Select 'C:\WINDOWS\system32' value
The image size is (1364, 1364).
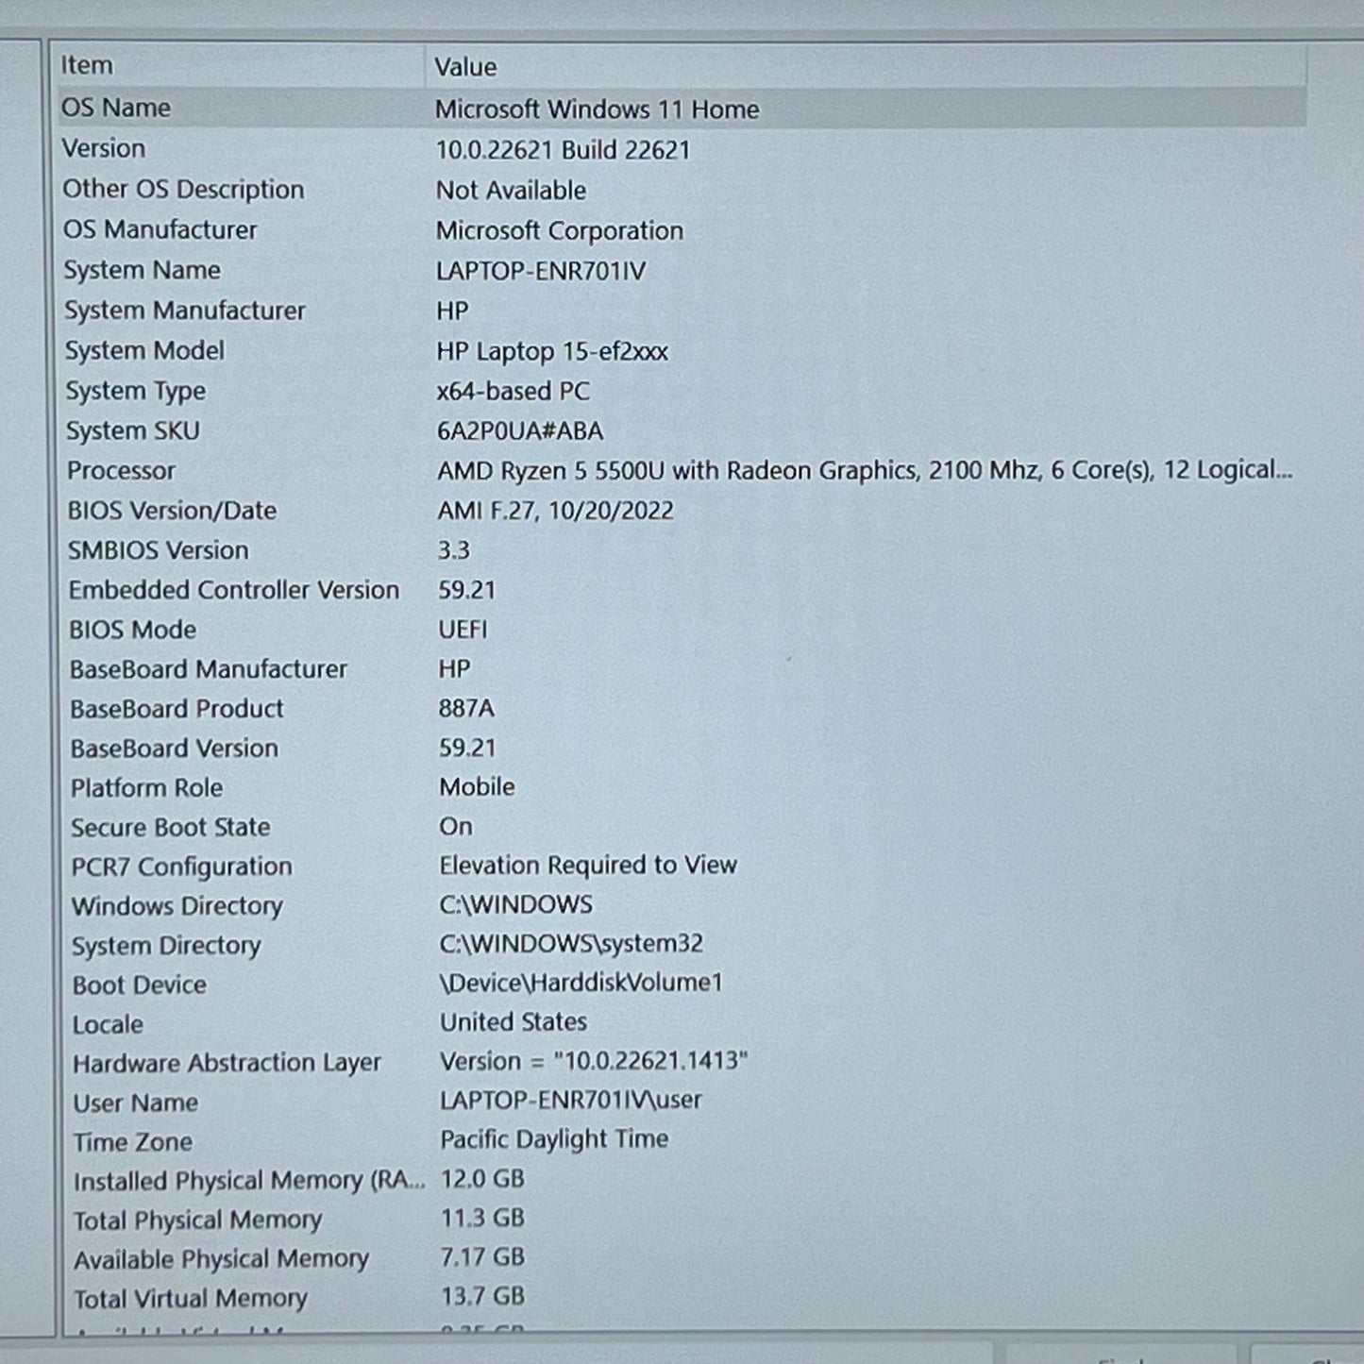(572, 944)
